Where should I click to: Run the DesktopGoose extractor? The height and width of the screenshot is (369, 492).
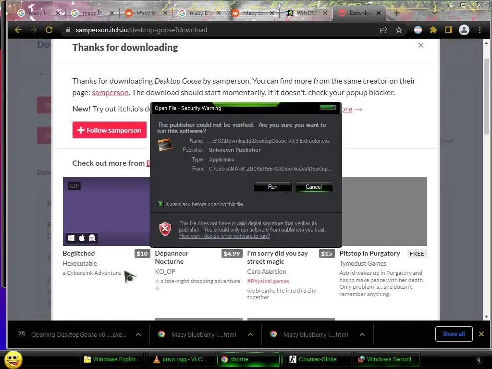click(x=273, y=187)
